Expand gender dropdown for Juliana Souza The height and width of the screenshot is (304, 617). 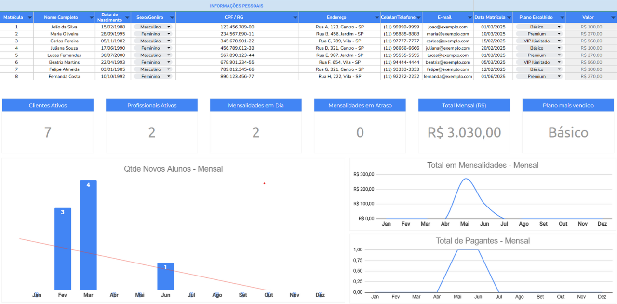[x=169, y=48]
